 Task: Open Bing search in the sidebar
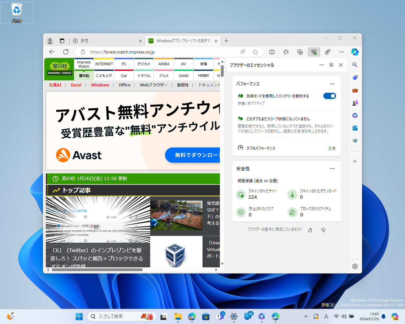click(355, 64)
